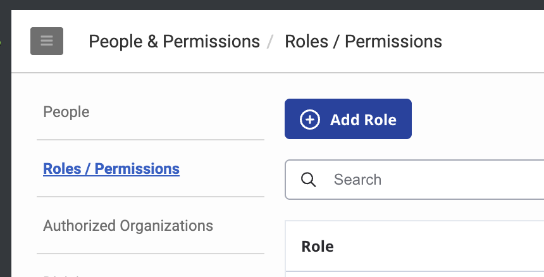The height and width of the screenshot is (277, 544).
Task: Open the hamburger navigation menu
Action: [47, 42]
